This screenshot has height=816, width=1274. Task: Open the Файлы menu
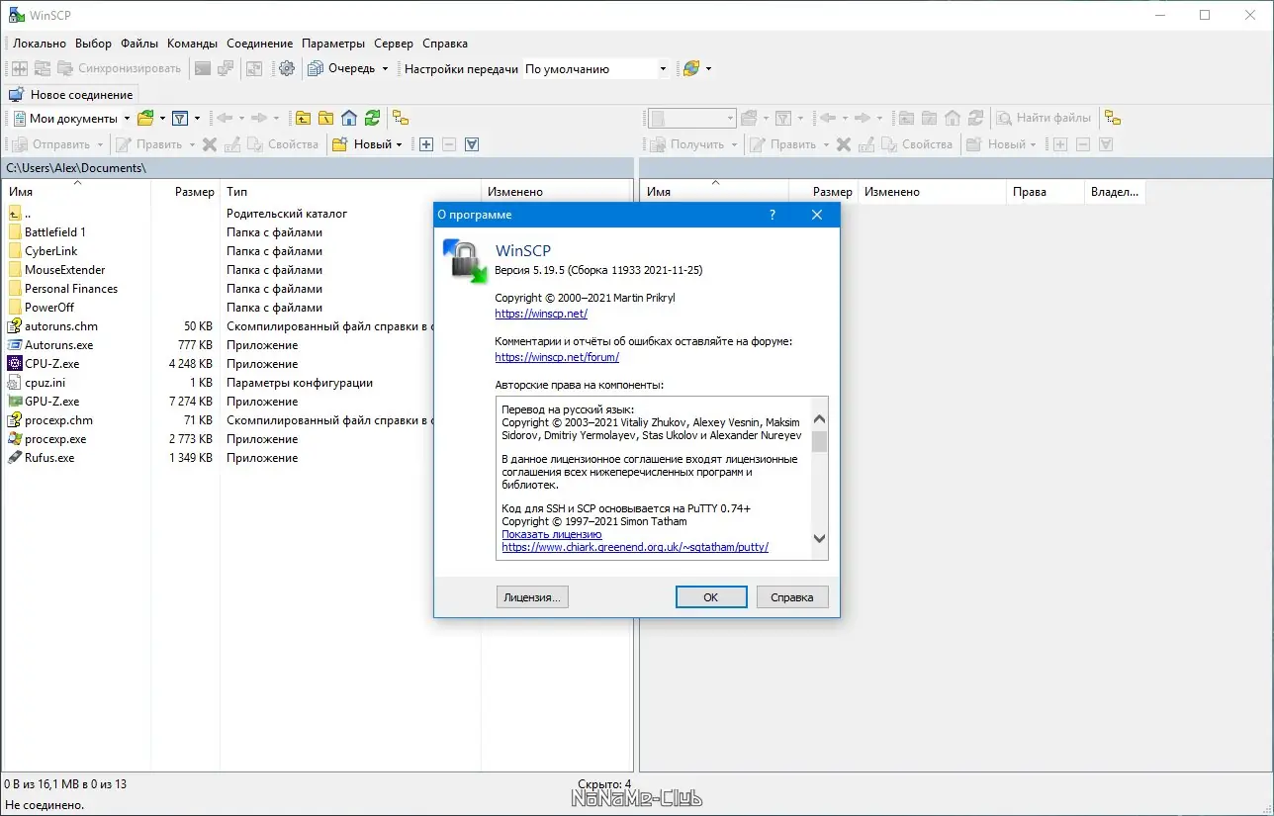[x=139, y=44]
